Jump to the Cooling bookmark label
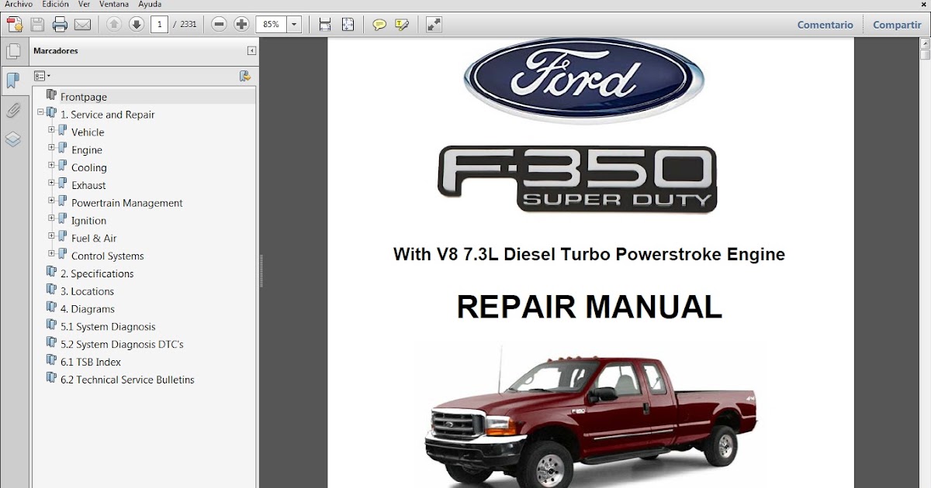This screenshot has width=931, height=488. [89, 167]
